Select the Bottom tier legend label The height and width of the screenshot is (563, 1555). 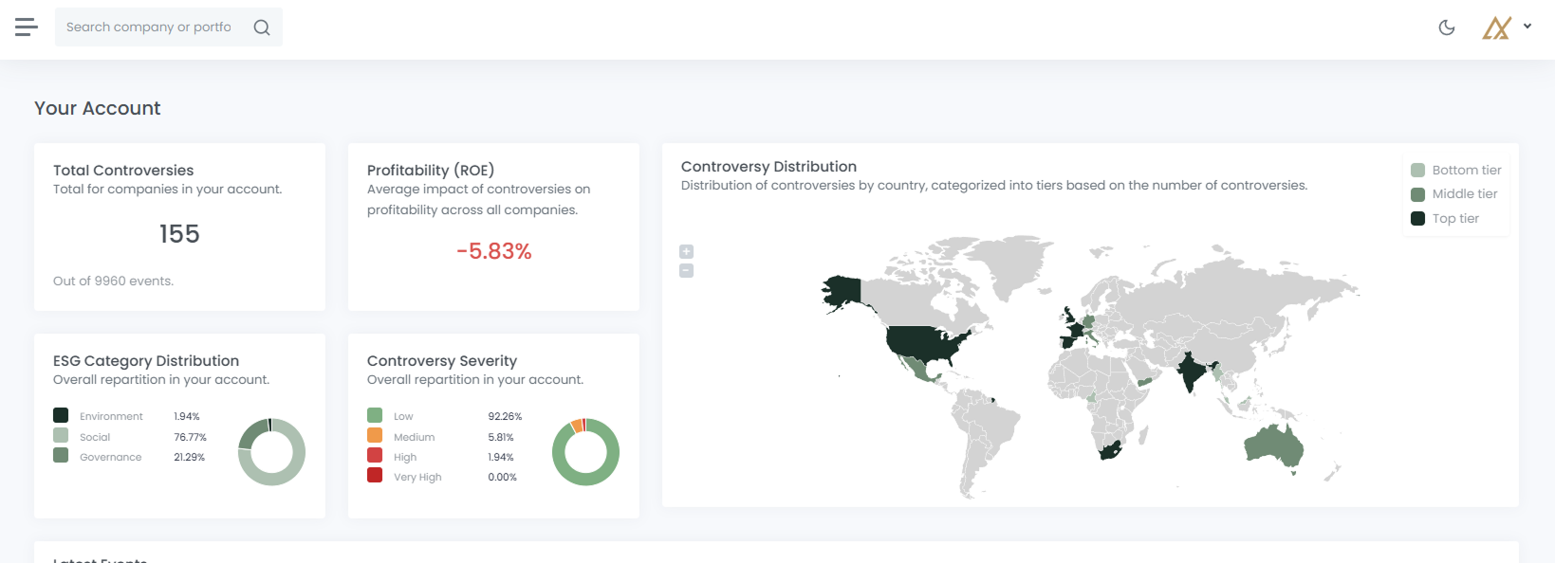1467,171
